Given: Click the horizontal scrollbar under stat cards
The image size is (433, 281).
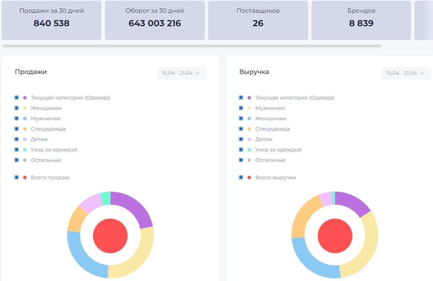Looking at the screenshot, I should (192, 46).
